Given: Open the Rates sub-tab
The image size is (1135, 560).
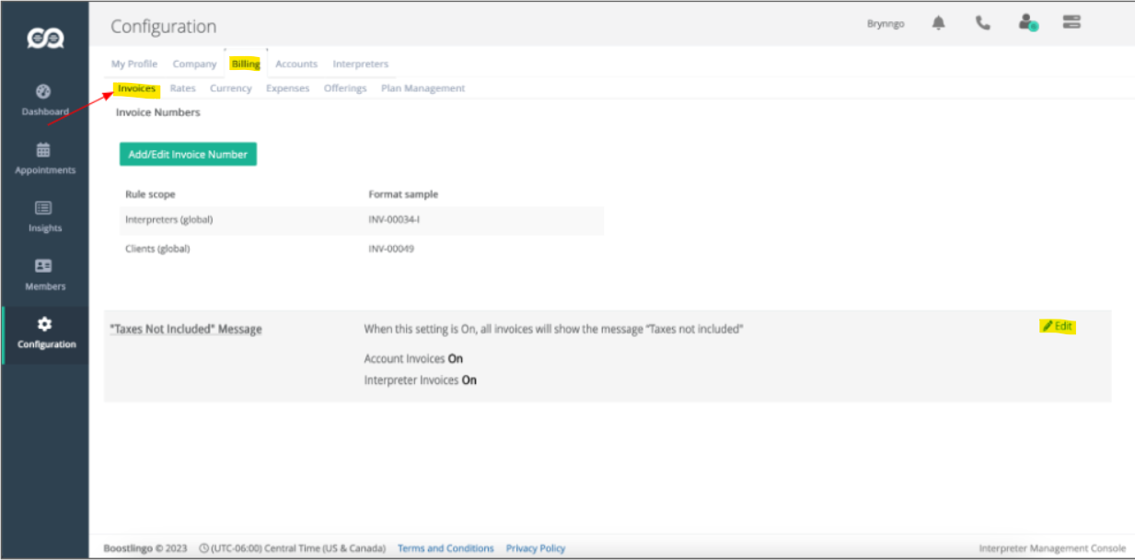Looking at the screenshot, I should pos(182,87).
